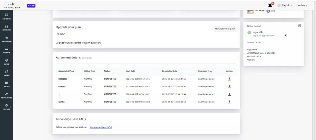Image resolution: width=316 pixels, height=140 pixels.
Task: Click sent date 2026-05-02T10:56:16.89
Action: point(138,102)
